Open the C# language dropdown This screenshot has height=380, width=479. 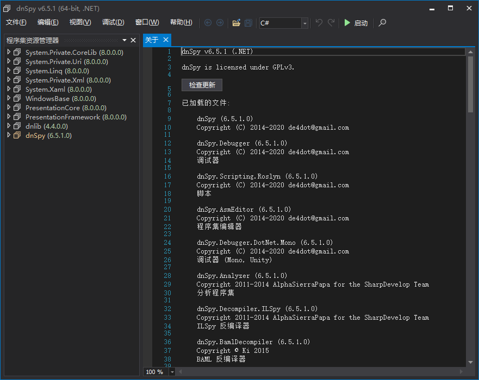(x=304, y=23)
